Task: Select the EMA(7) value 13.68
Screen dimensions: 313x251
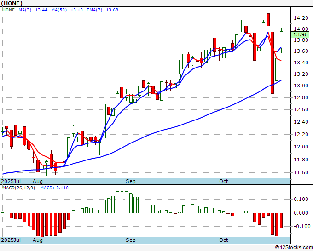Action: click(x=112, y=10)
